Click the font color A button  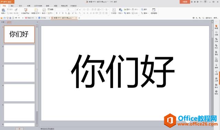[x=69, y=13]
